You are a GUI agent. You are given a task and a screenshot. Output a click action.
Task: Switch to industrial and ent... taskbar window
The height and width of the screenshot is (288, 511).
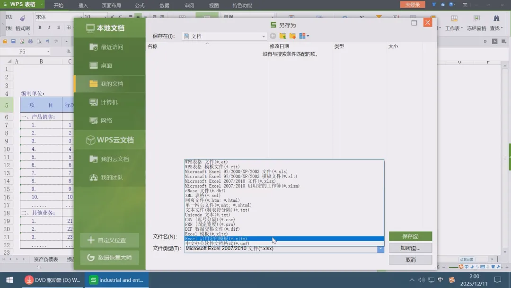coord(117,280)
